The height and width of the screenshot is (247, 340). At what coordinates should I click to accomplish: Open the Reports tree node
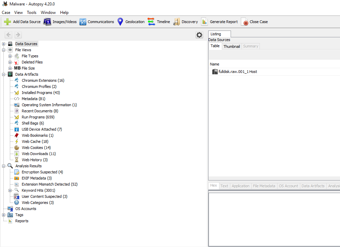(x=22, y=221)
